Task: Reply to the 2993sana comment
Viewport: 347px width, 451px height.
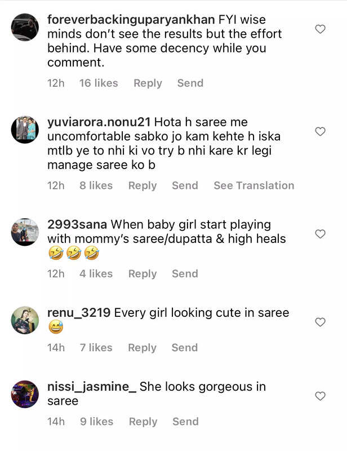Action: tap(143, 273)
